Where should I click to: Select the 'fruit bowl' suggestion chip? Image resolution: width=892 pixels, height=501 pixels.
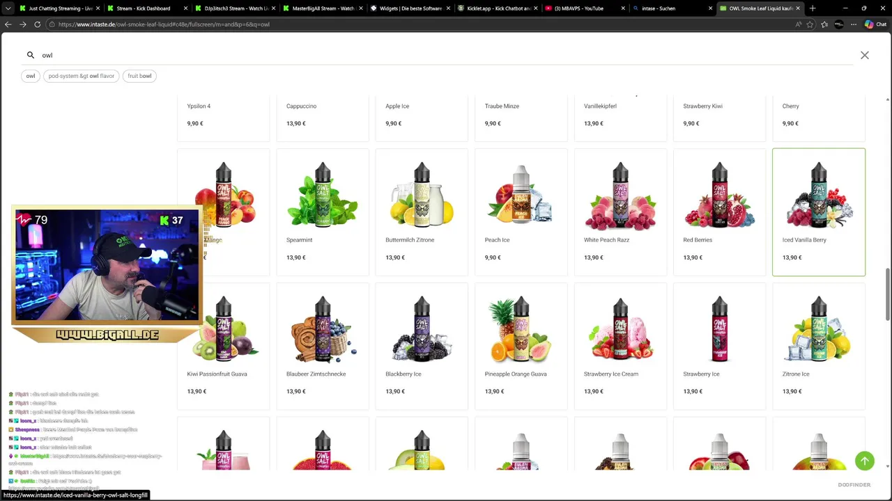tap(139, 76)
